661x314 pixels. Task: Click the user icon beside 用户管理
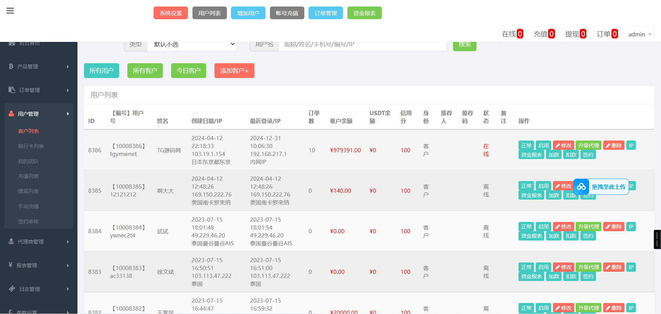click(11, 113)
